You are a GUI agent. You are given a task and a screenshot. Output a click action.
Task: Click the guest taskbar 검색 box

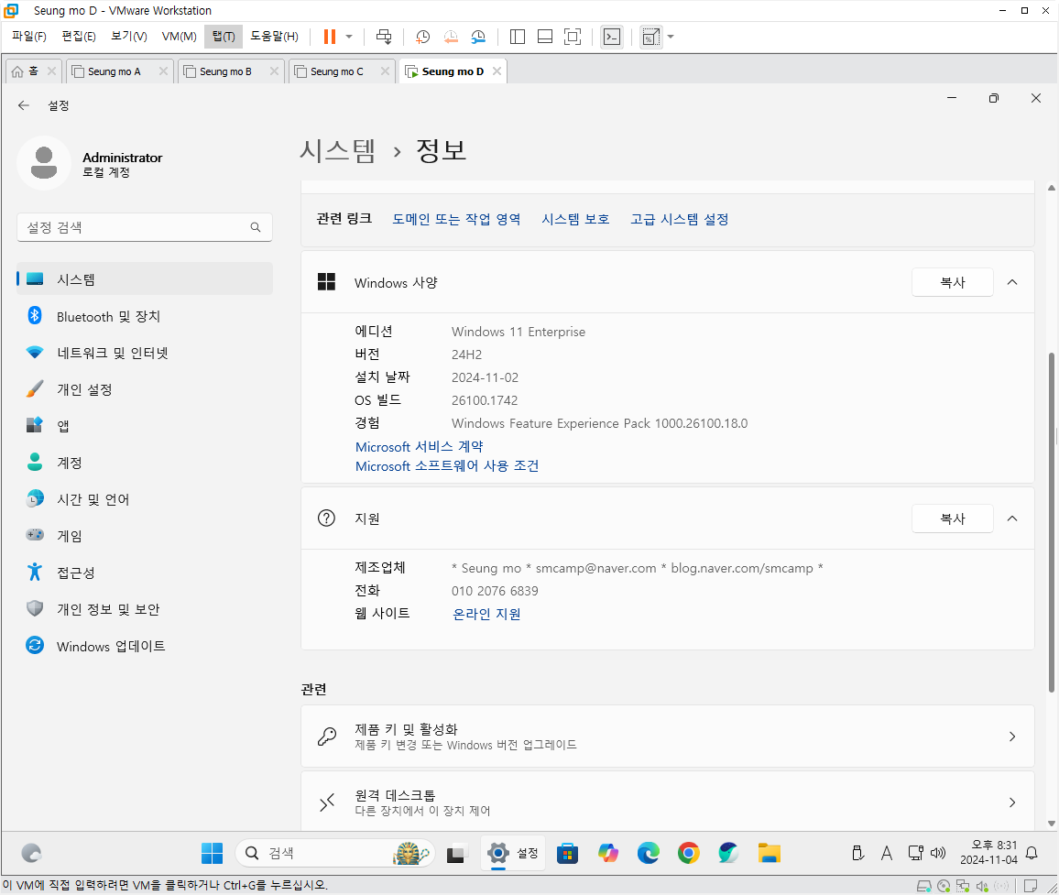pyautogui.click(x=335, y=853)
